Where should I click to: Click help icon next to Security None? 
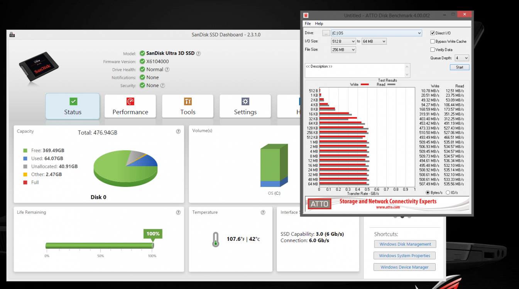[163, 86]
